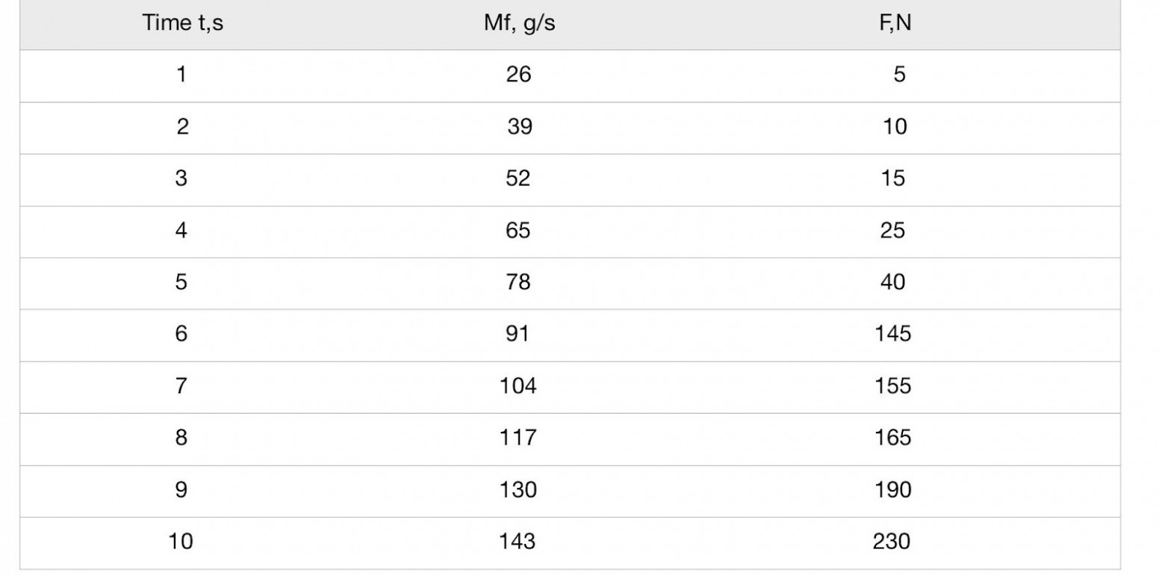Click the 'F,N' column header
1165x576 pixels.
894,23
